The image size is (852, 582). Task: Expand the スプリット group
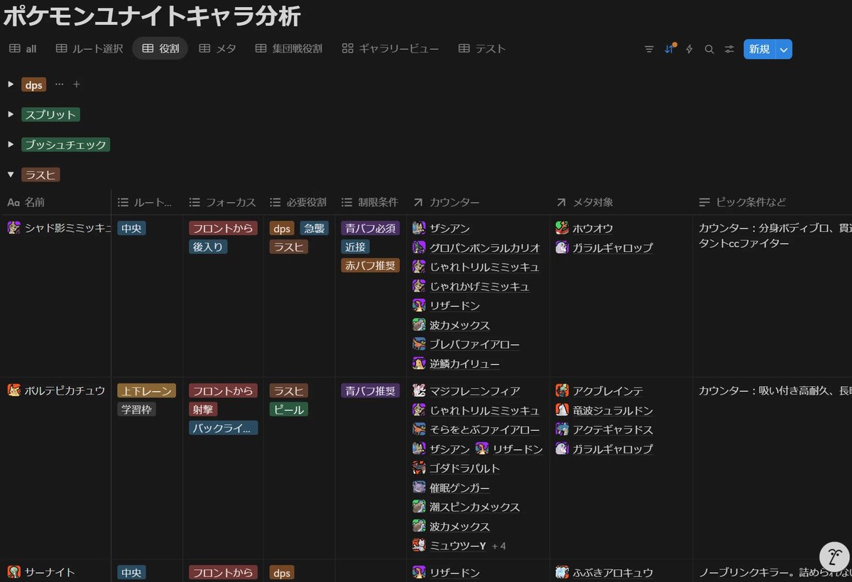point(11,114)
